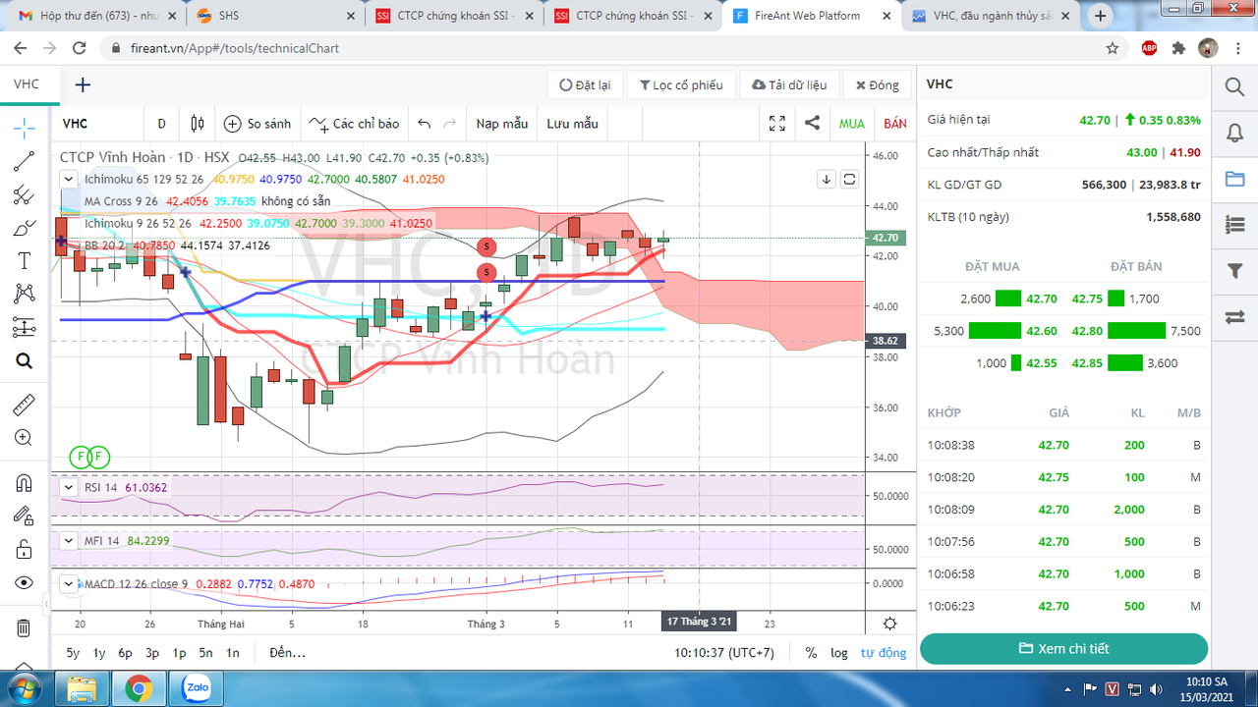Toggle hide all drawings eye icon
Viewport: 1258px width, 707px height.
[x=25, y=583]
